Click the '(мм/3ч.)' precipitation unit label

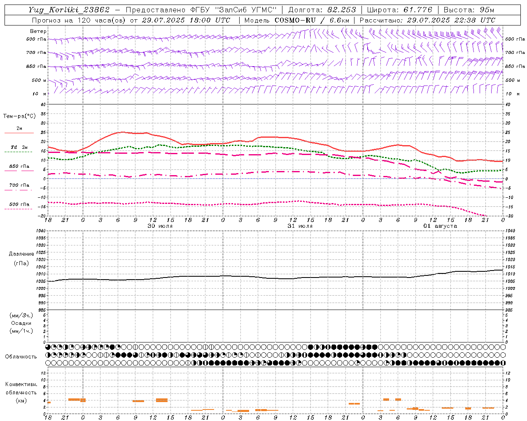tap(21, 316)
